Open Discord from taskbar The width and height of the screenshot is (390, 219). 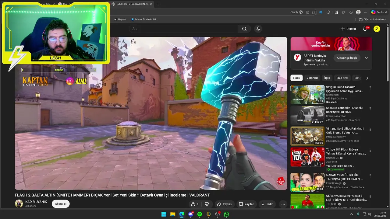(x=191, y=214)
